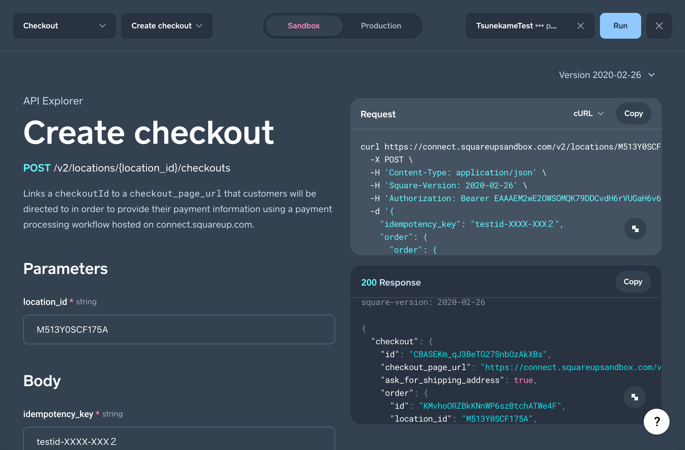Open the Checkout API selector dropdown

click(64, 26)
